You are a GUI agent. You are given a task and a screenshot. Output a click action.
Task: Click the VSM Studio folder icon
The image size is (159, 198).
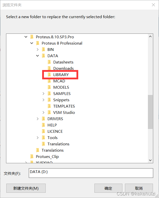click(49, 112)
